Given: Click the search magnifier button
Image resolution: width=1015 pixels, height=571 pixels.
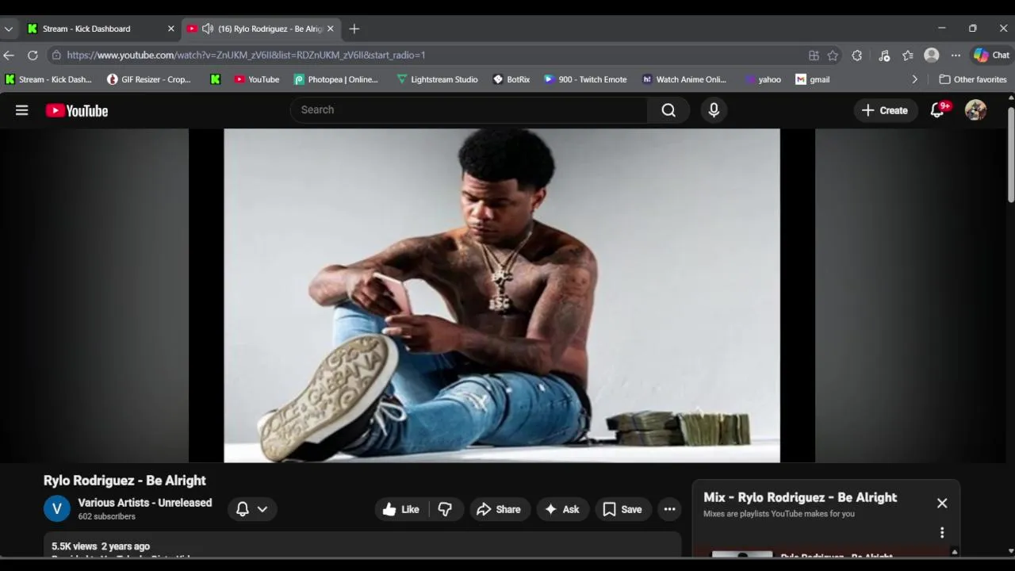Looking at the screenshot, I should click(668, 110).
